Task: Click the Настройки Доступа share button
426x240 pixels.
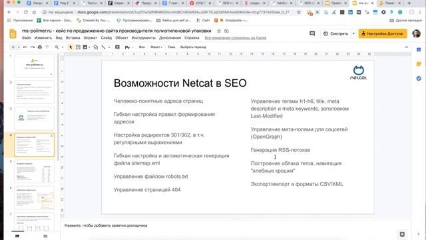Action: tap(383, 33)
